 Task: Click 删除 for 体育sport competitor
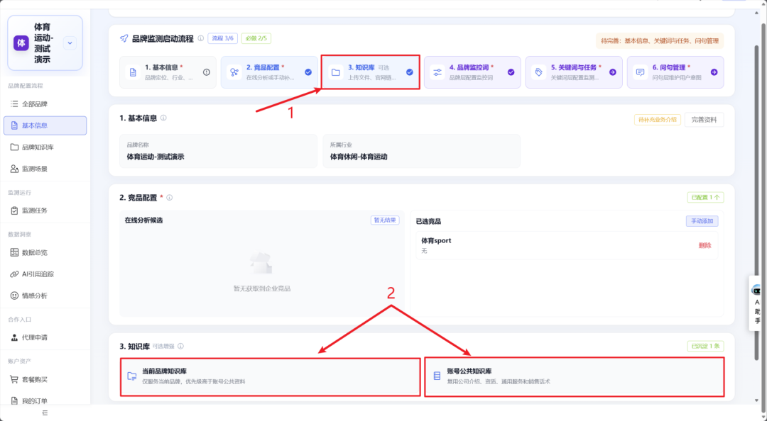(705, 245)
